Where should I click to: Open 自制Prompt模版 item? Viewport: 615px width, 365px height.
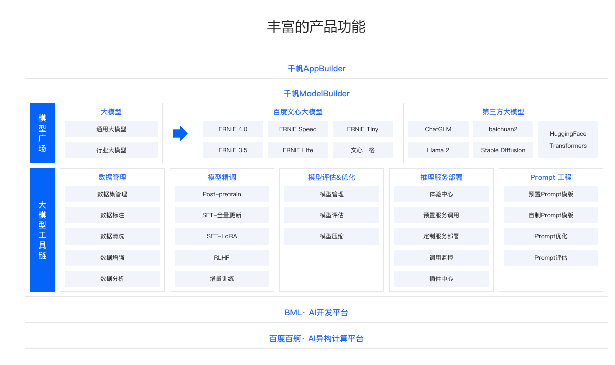(x=551, y=215)
